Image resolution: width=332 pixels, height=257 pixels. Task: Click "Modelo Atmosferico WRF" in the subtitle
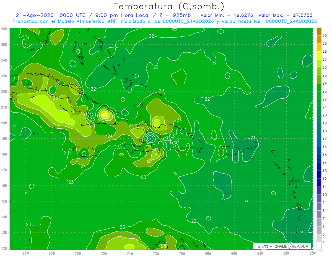coord(87,21)
